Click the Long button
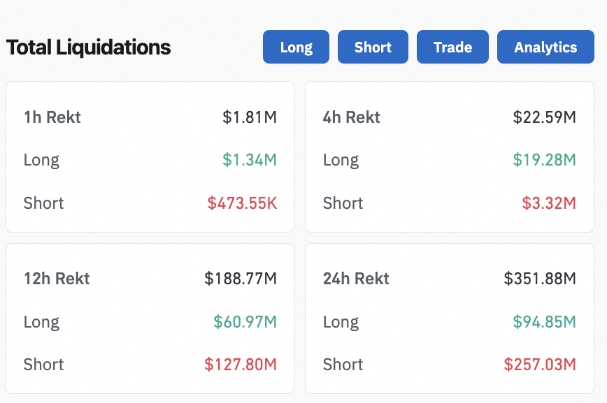This screenshot has width=607, height=403. [296, 47]
